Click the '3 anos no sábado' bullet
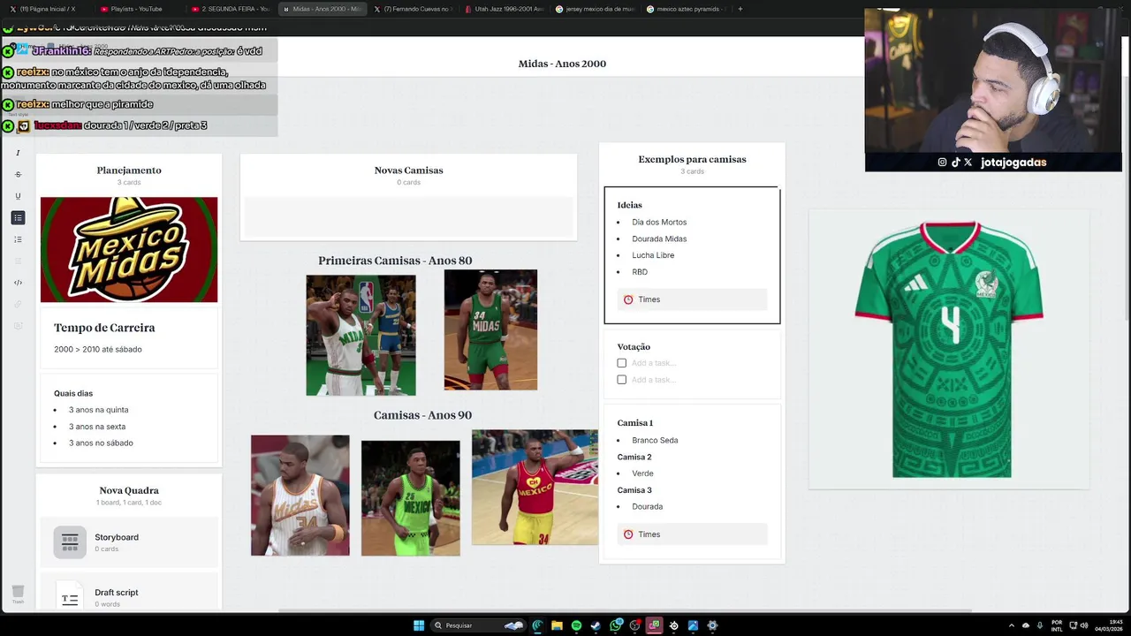The width and height of the screenshot is (1131, 636). tap(101, 443)
